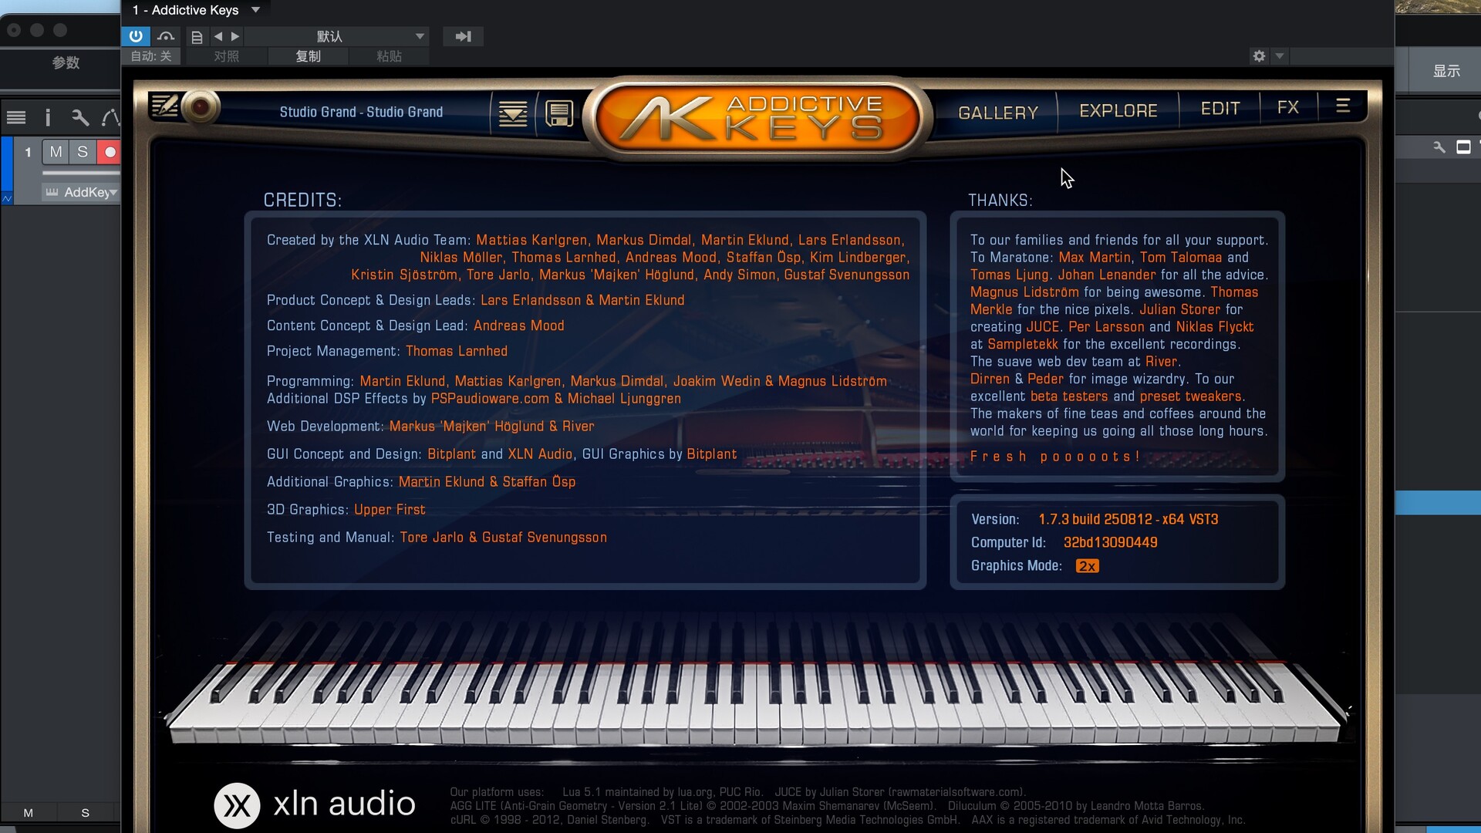The height and width of the screenshot is (833, 1481).
Task: Open plugin window gear settings
Action: tap(1259, 56)
